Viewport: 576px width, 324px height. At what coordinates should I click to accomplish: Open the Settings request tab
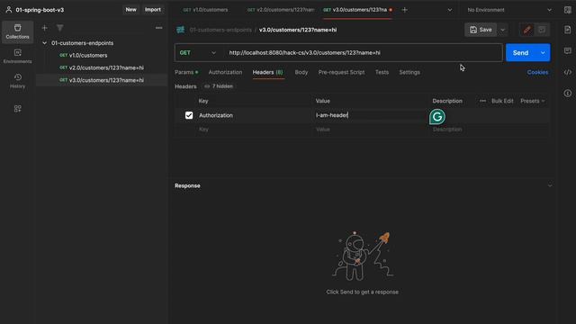click(409, 72)
